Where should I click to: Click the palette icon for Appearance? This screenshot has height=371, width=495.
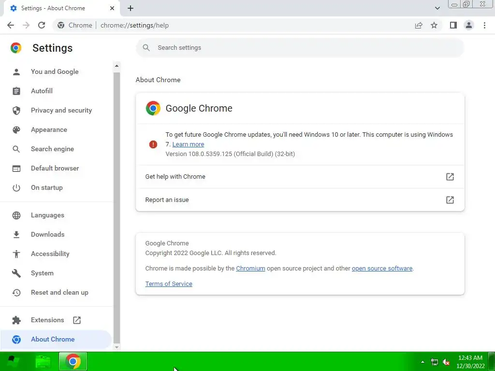16,129
